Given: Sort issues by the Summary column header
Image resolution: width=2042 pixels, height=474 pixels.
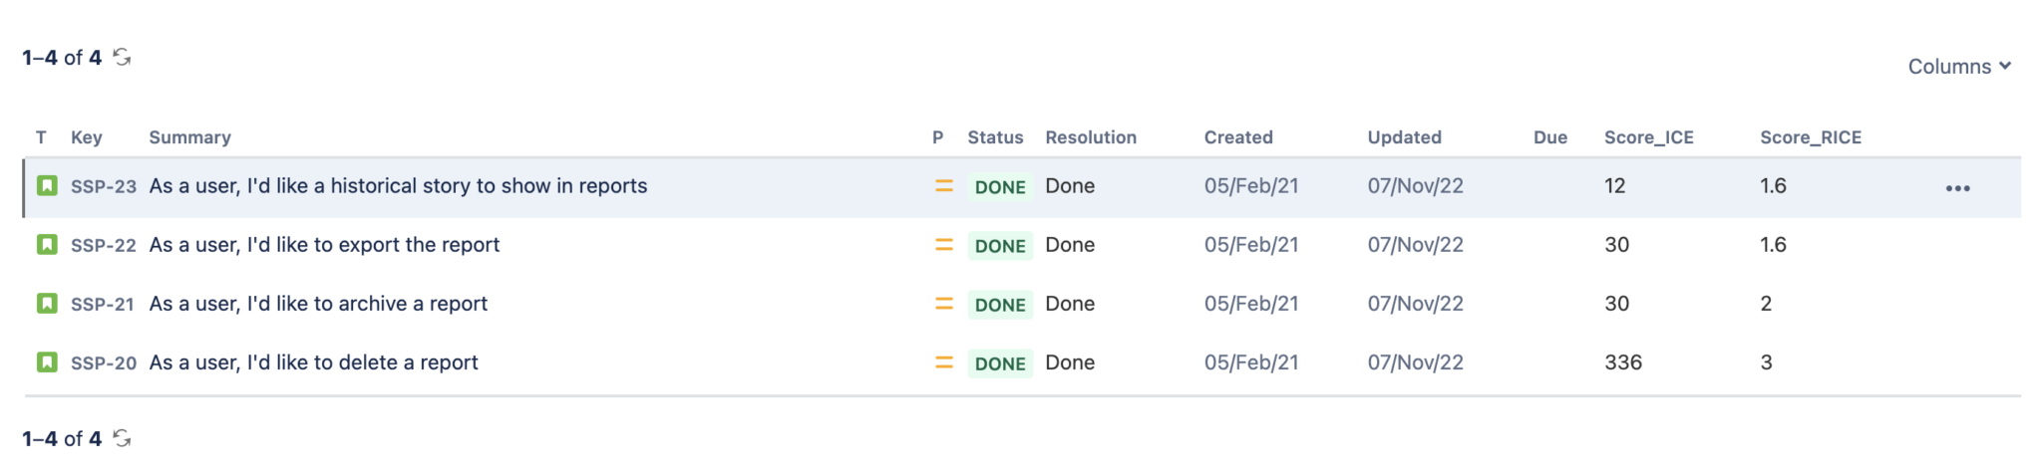Looking at the screenshot, I should [x=189, y=137].
